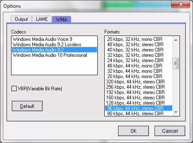Enable the VBR (Variable Bit Rate) checkbox

pyautogui.click(x=14, y=89)
